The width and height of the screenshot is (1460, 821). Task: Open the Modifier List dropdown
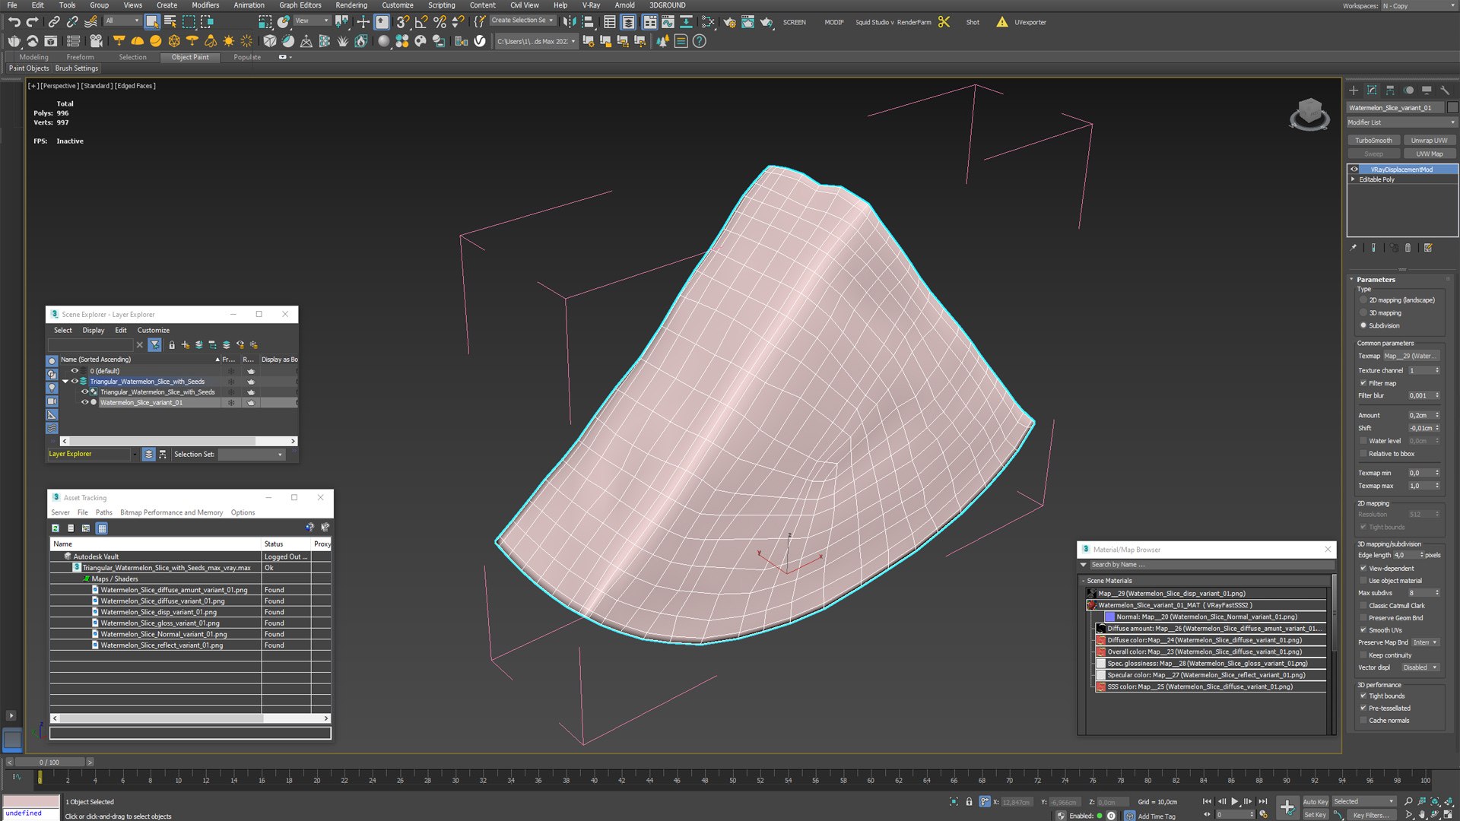pos(1401,122)
